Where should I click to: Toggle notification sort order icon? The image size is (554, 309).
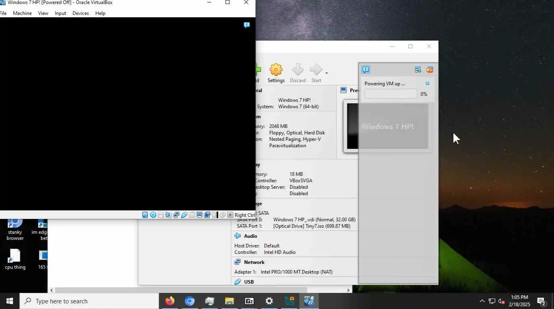[418, 70]
